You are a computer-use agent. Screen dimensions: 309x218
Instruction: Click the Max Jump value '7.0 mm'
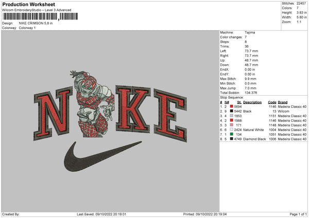pos(250,88)
